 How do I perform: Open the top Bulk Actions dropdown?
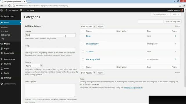click(x=88, y=26)
